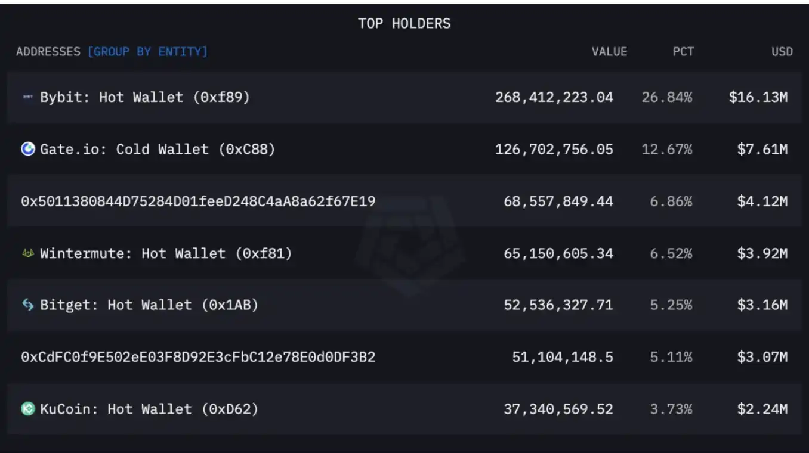Open KuCoin: Hot Wallet (0xD62) address

tap(149, 409)
